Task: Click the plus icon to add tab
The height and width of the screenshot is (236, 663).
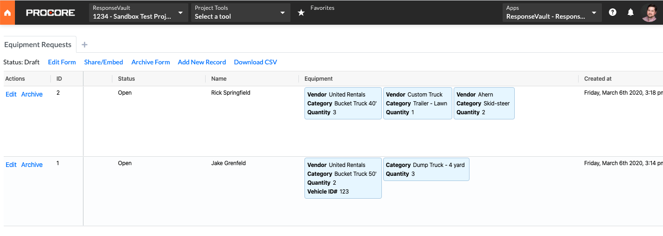Action: [84, 45]
